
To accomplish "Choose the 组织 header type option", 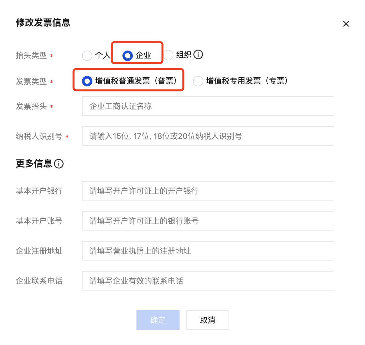I will pyautogui.click(x=168, y=55).
